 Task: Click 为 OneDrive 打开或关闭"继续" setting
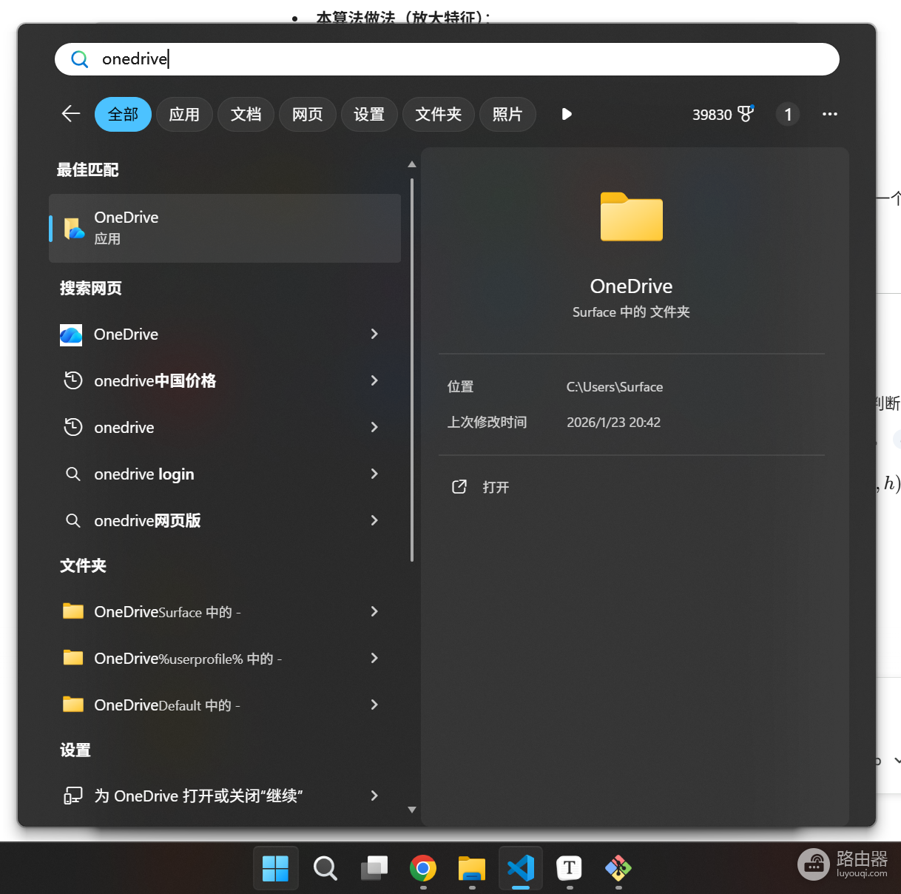(x=198, y=796)
